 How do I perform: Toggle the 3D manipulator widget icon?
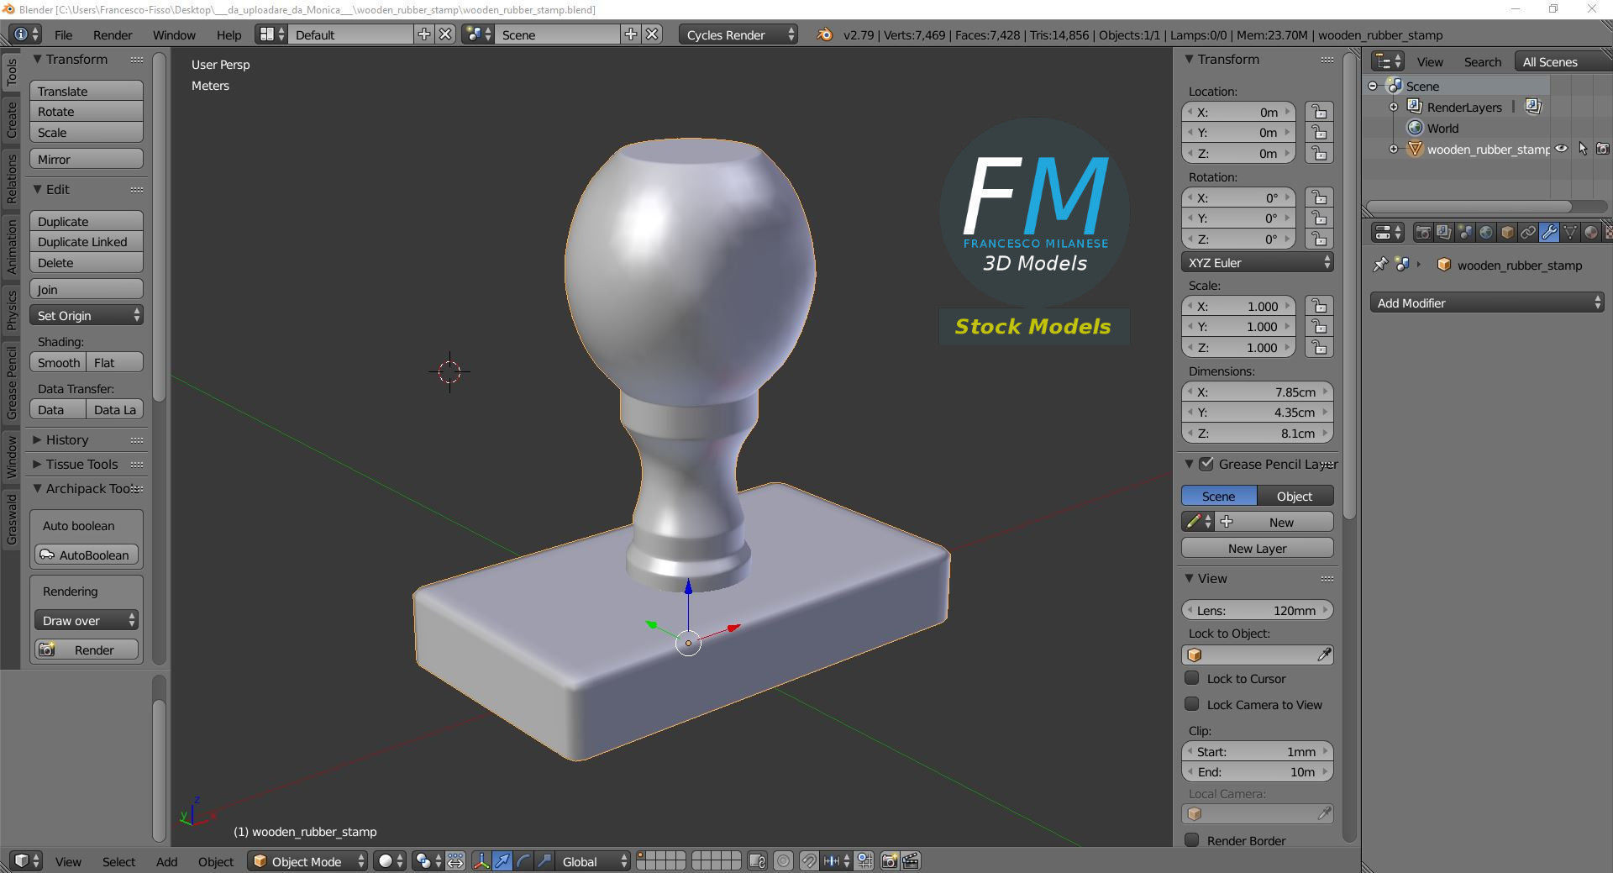click(x=481, y=861)
